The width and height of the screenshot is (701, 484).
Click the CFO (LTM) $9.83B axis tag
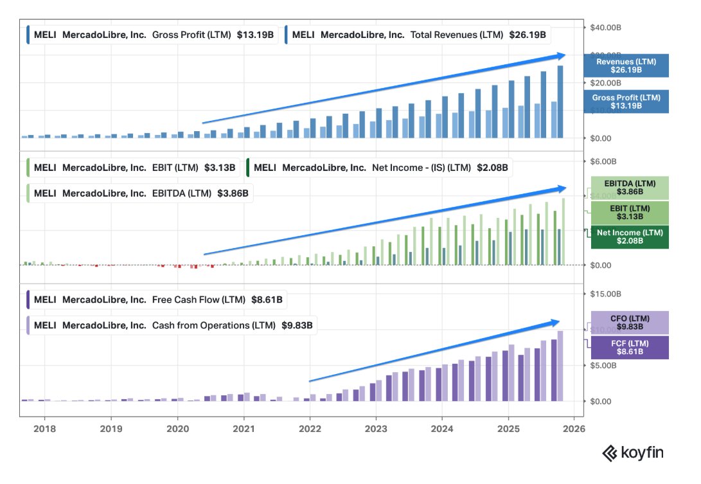pyautogui.click(x=630, y=323)
